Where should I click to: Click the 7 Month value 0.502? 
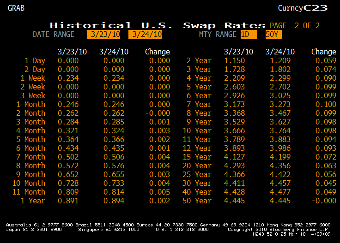point(68,157)
